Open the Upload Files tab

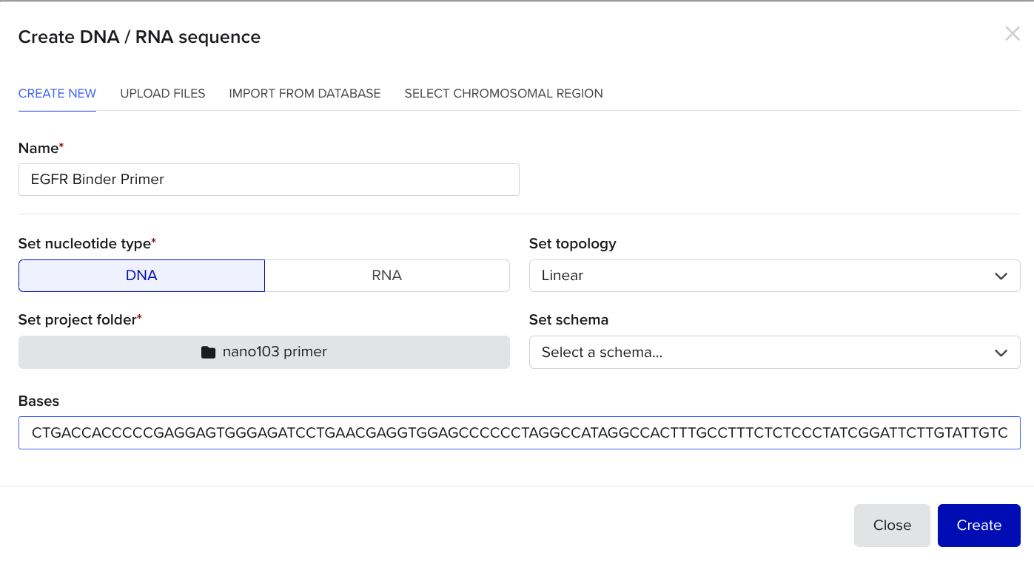coord(163,93)
